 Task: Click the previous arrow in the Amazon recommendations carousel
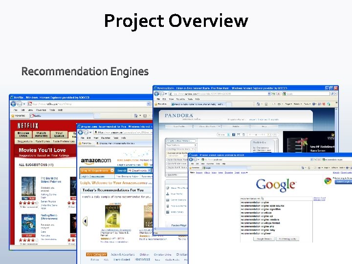pos(85,221)
